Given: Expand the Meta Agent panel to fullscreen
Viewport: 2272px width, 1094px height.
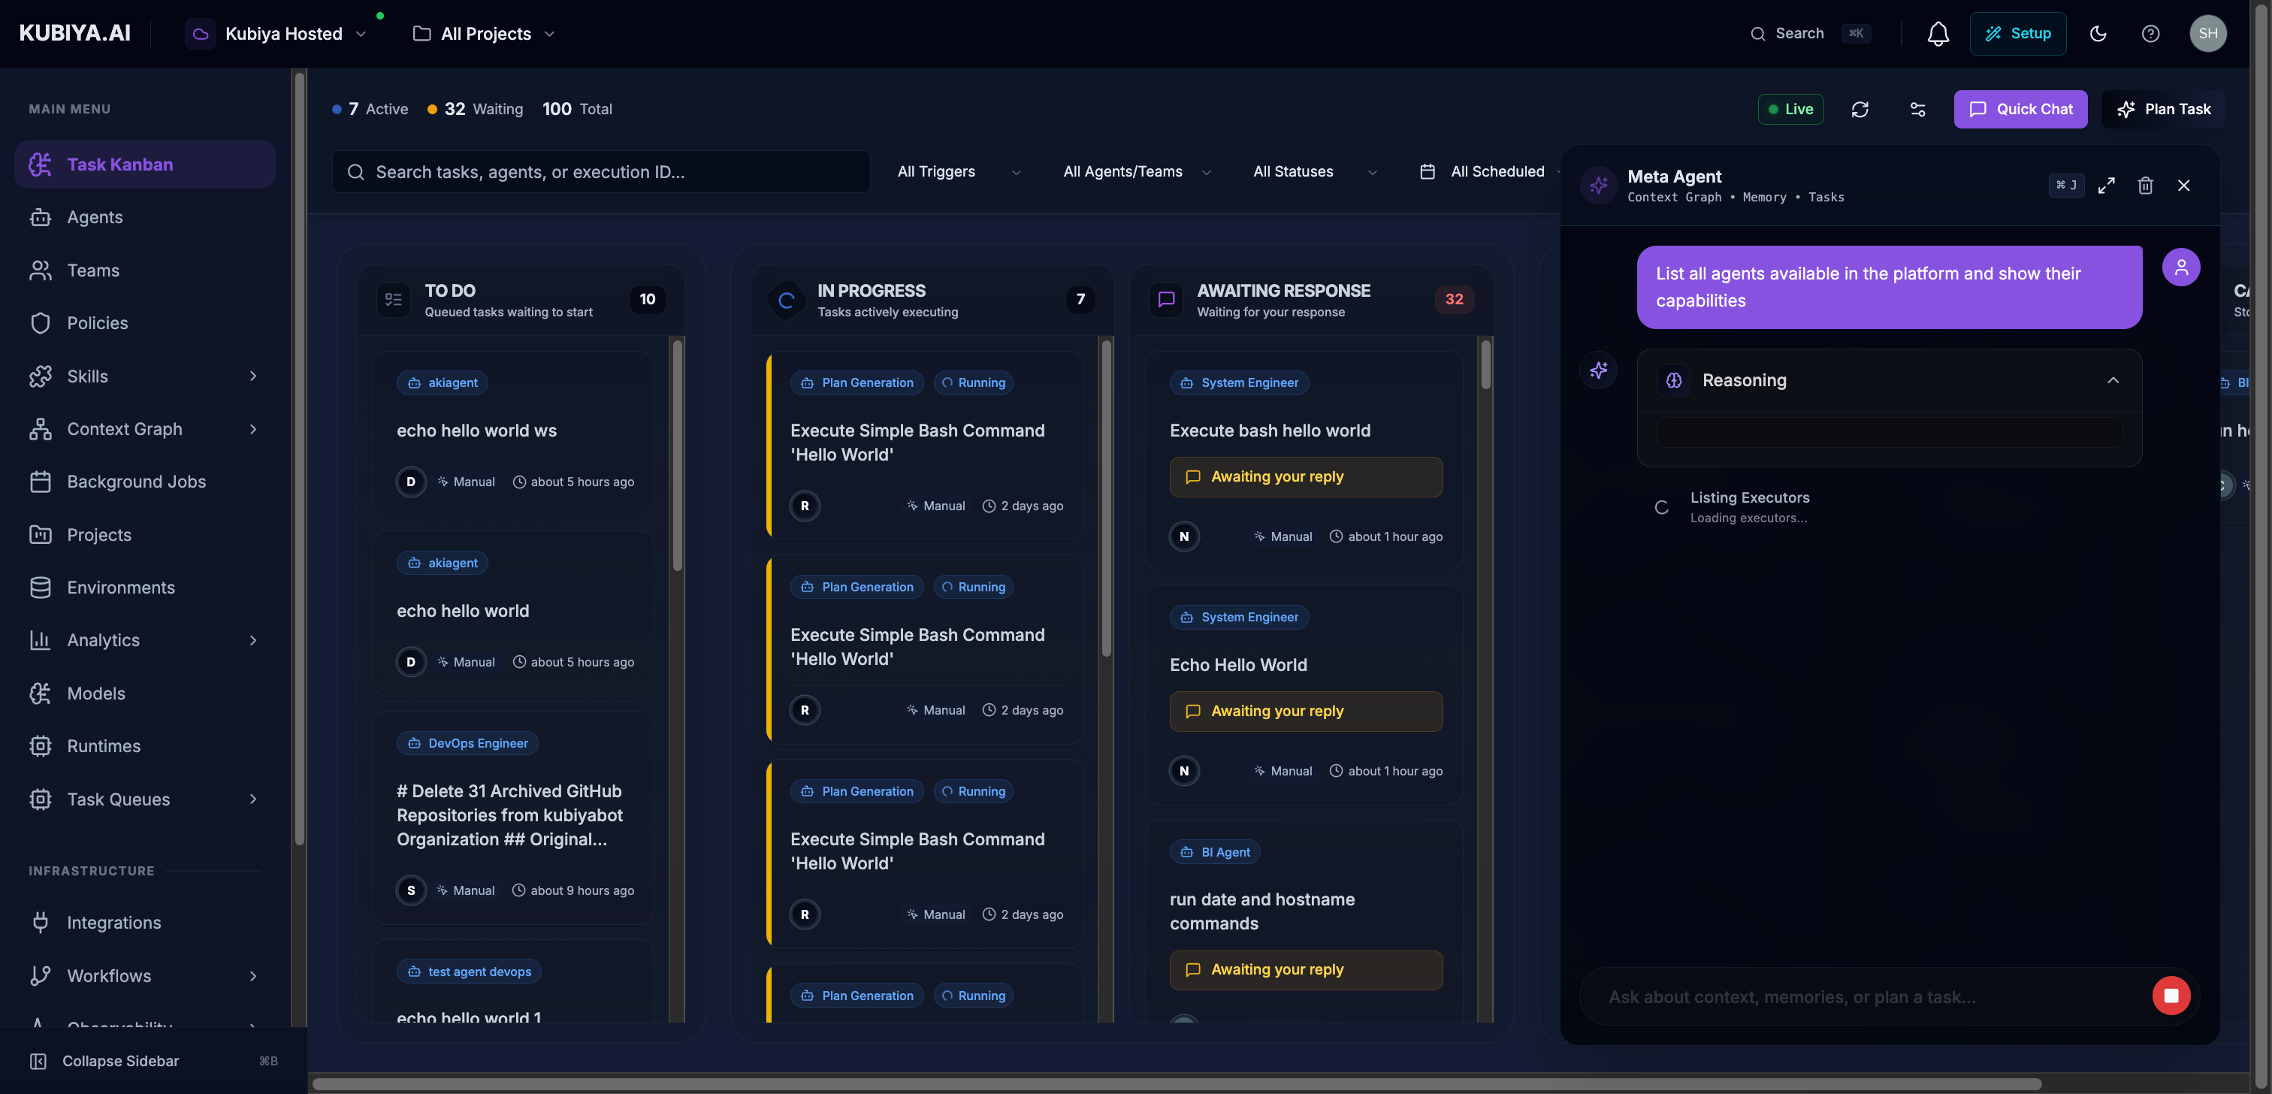Looking at the screenshot, I should (2106, 186).
